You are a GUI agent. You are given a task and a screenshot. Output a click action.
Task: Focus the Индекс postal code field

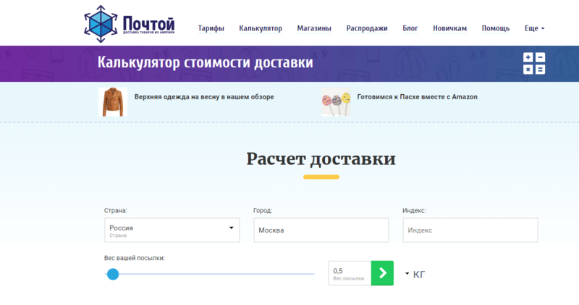[x=470, y=230]
